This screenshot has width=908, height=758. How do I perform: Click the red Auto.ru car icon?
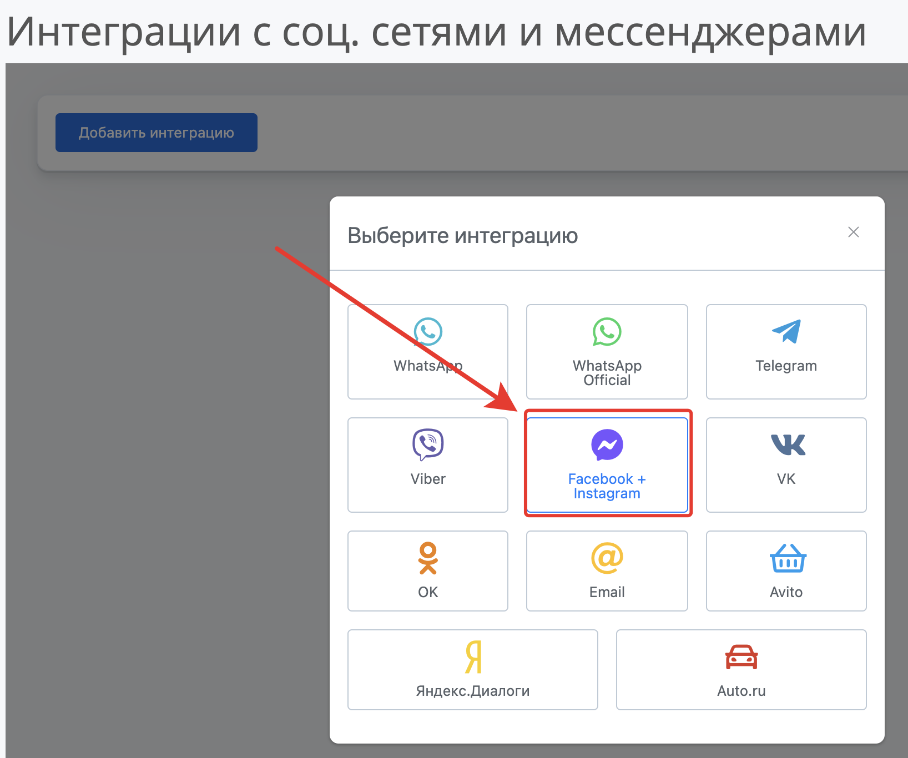pyautogui.click(x=741, y=657)
